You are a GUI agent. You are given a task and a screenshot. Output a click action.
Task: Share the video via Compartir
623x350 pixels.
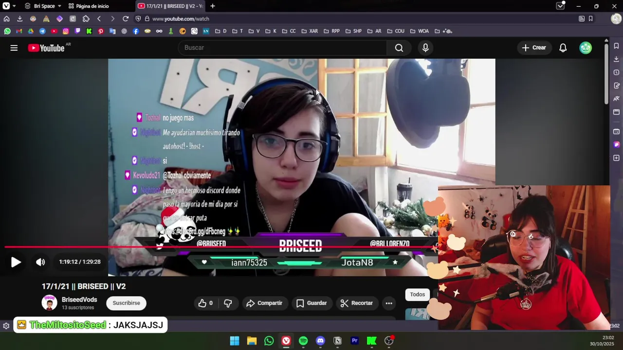[x=264, y=303]
